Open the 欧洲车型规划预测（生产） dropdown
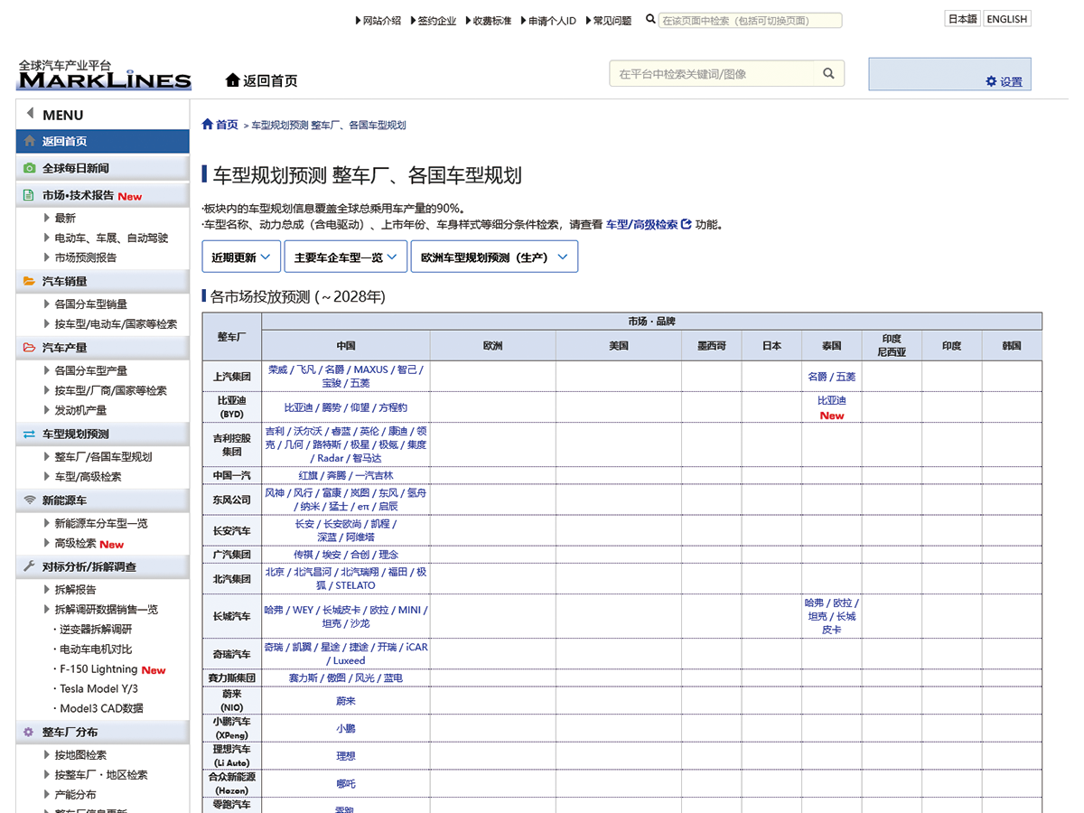The width and height of the screenshot is (1084, 813). pyautogui.click(x=494, y=257)
